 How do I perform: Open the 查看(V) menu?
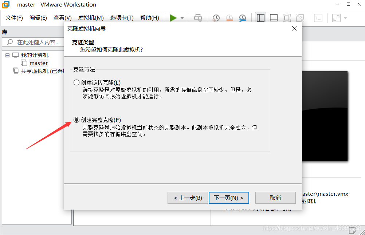coord(62,18)
